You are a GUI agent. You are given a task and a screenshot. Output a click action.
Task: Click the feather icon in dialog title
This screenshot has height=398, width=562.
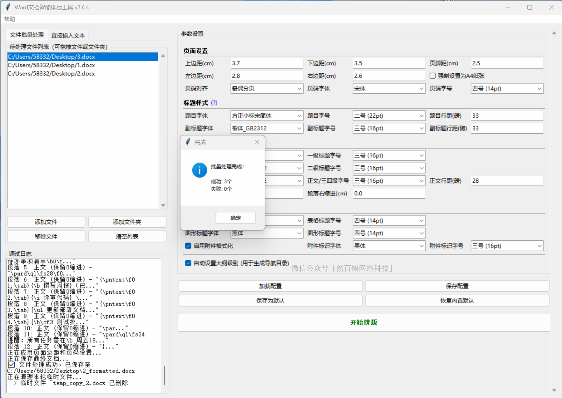(188, 142)
